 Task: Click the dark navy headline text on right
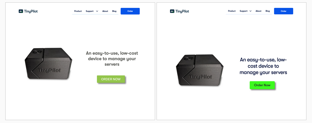tap(263, 66)
